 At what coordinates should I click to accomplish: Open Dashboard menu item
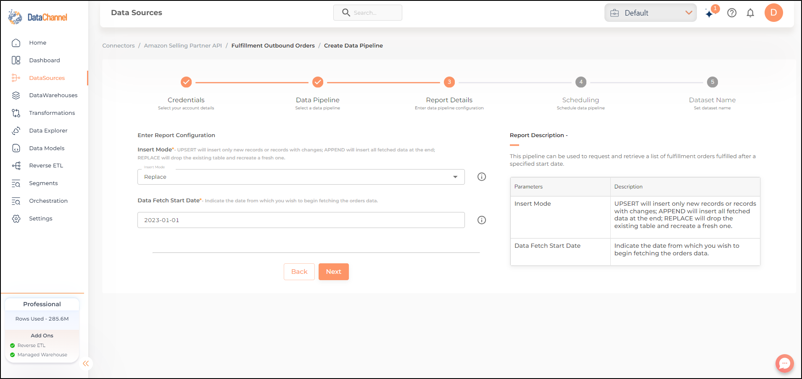(x=45, y=61)
